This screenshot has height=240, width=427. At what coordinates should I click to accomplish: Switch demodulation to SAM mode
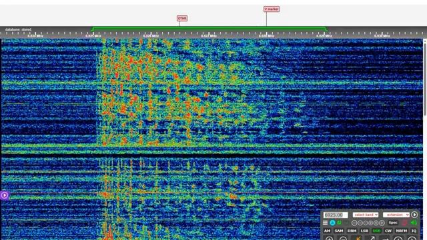pos(339,231)
